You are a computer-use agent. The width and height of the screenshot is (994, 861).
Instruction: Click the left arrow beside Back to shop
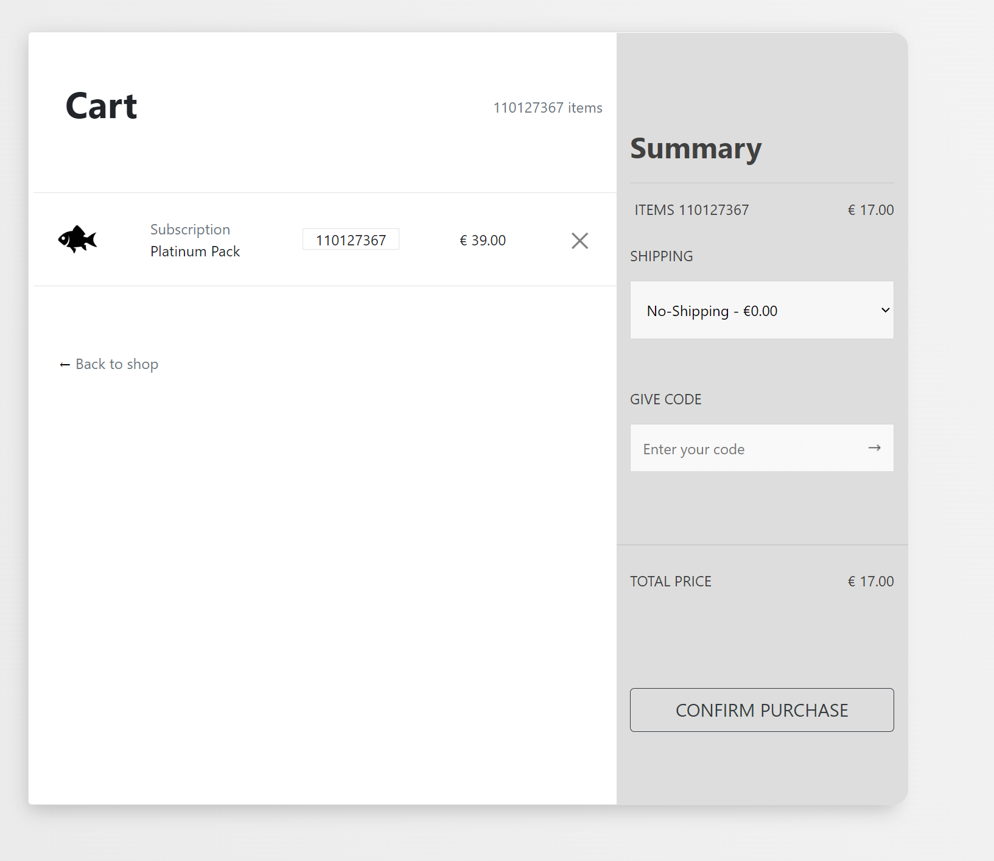tap(65, 365)
